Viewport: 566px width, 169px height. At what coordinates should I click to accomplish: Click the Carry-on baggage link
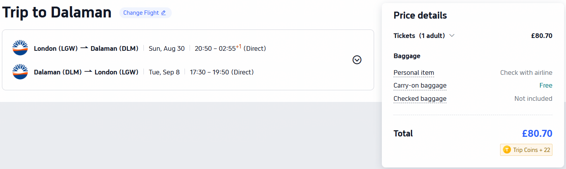click(420, 85)
